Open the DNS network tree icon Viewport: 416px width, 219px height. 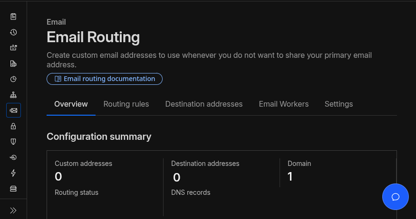(x=13, y=95)
